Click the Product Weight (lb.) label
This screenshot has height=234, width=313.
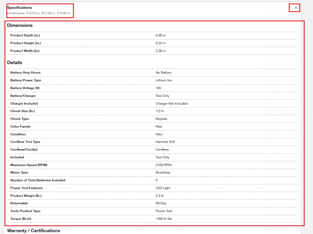click(26, 196)
